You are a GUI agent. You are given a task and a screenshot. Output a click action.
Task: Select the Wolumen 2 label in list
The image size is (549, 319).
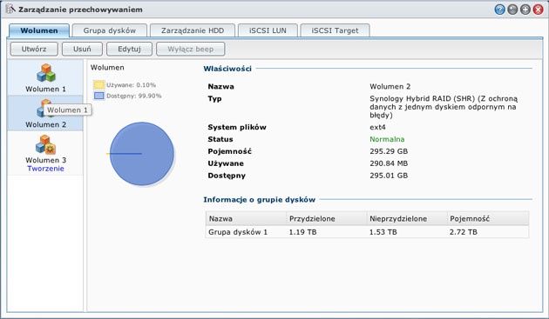pyautogui.click(x=46, y=124)
